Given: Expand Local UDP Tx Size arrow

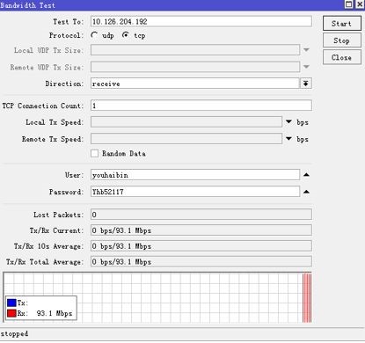Looking at the screenshot, I should tap(306, 50).
